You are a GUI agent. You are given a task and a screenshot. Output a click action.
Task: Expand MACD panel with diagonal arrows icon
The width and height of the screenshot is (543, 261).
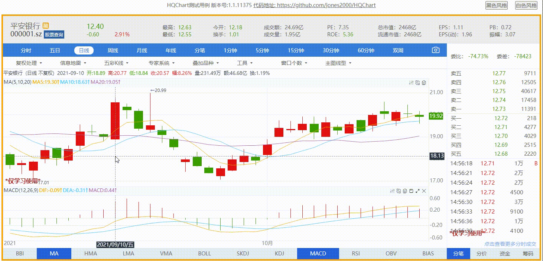pyautogui.click(x=417, y=191)
